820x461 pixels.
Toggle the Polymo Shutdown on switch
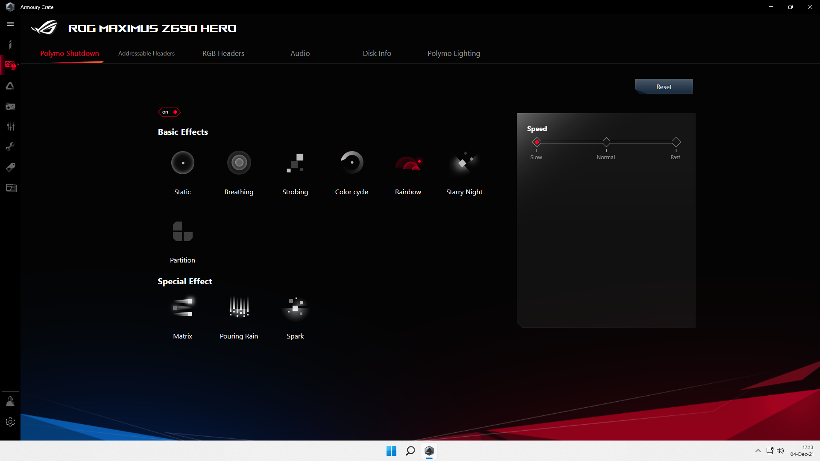tap(170, 112)
